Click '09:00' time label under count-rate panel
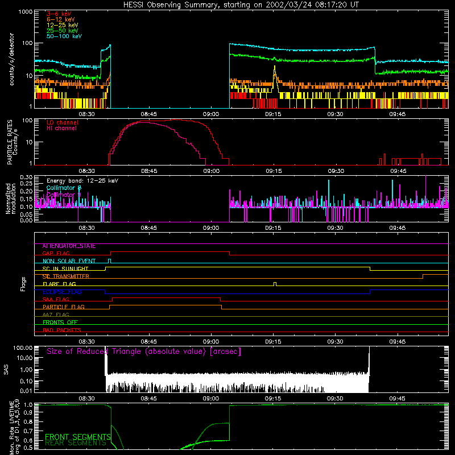The height and width of the screenshot is (455, 455). click(211, 114)
